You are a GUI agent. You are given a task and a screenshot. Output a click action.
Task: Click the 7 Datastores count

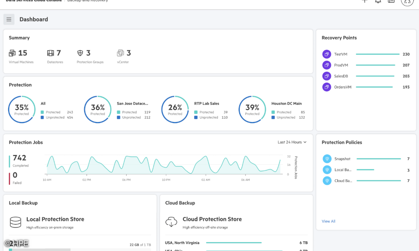pos(59,53)
